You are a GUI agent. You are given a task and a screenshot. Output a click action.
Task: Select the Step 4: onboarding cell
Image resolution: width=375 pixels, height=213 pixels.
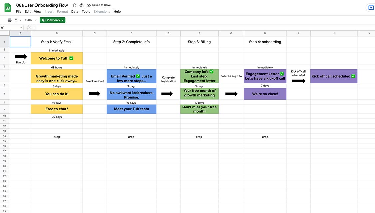point(265,42)
